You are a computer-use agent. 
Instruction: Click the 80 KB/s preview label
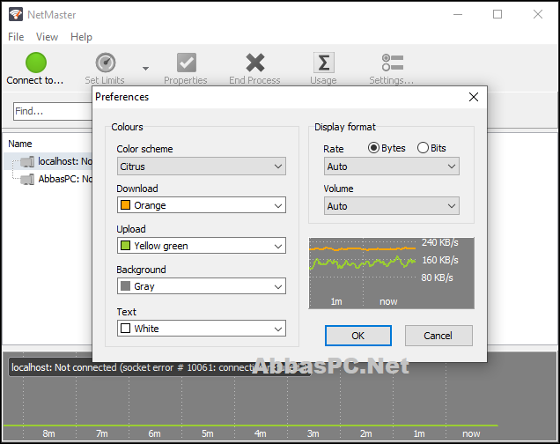pos(437,277)
